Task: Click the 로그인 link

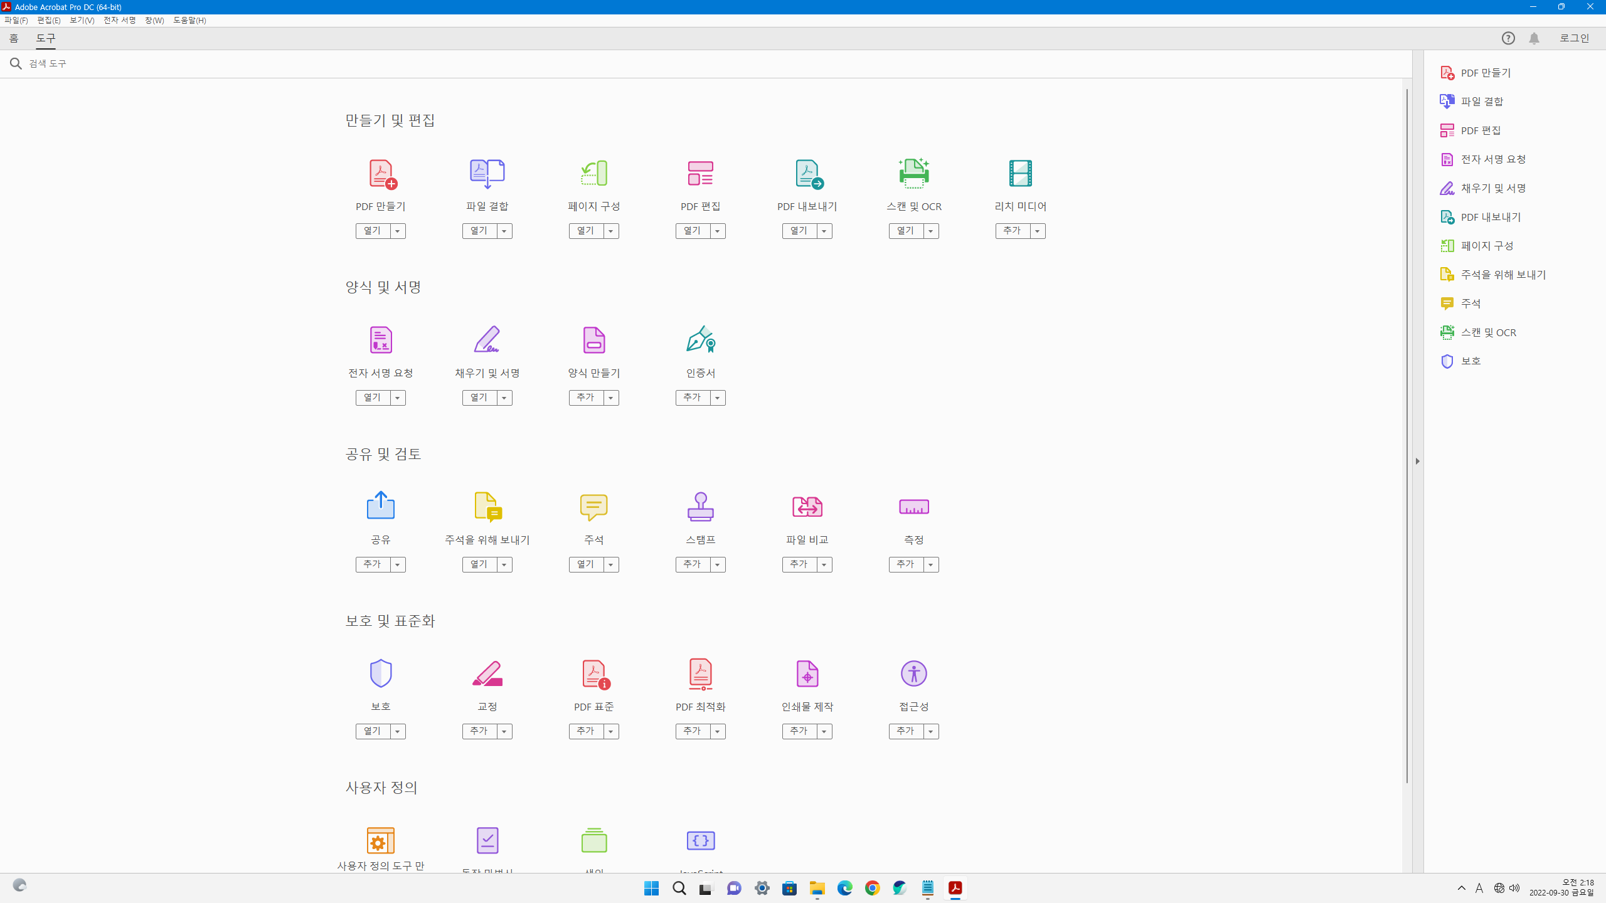Action: coord(1574,38)
